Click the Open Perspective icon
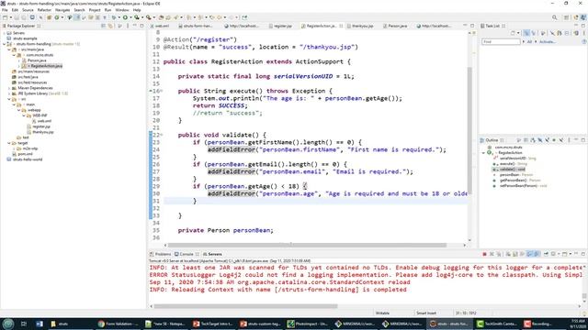This screenshot has width=588, height=330. pos(567,17)
